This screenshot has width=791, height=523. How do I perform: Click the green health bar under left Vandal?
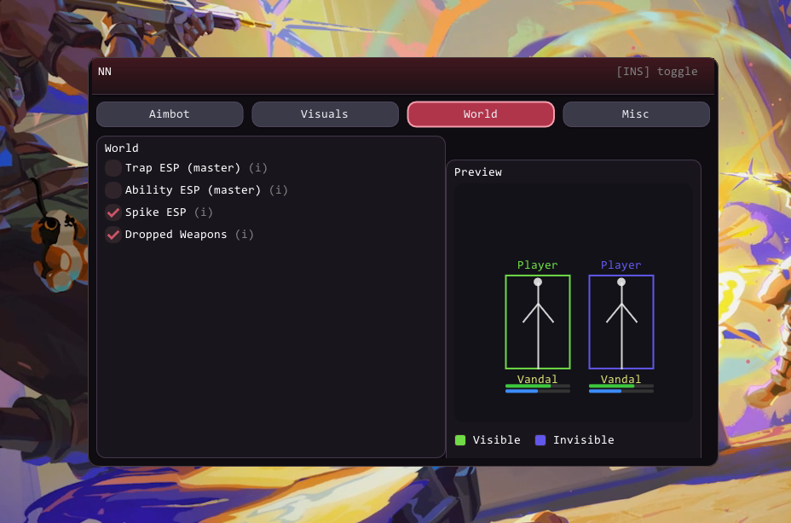(528, 386)
